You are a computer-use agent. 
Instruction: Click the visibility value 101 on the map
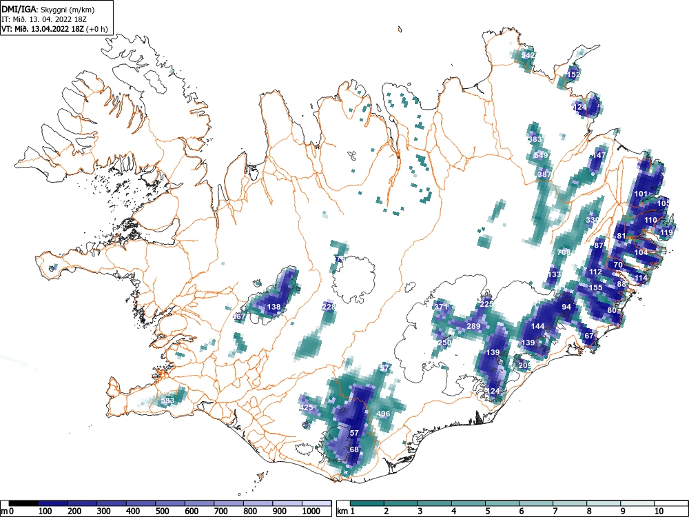(x=641, y=194)
